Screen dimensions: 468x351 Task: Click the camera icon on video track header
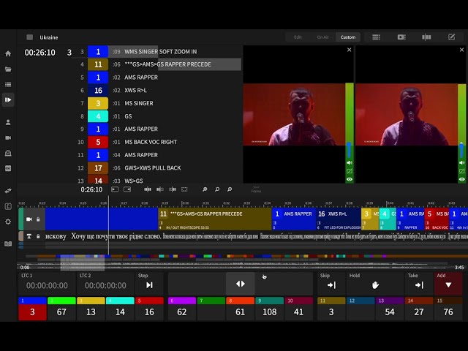click(29, 219)
